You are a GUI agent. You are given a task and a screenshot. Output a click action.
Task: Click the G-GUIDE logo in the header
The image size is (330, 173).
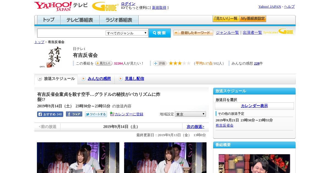point(105,7)
